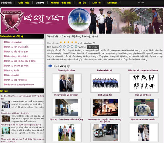Click the third rating star
Screen dimensions: 164x143
pos(68,42)
